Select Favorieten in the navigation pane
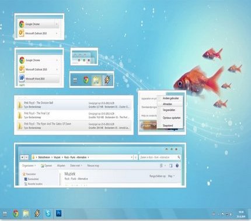Viewport: 251px width, 221px height. tap(29, 174)
